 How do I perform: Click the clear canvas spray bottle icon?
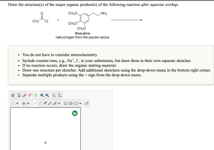pyautogui.click(x=19, y=95)
